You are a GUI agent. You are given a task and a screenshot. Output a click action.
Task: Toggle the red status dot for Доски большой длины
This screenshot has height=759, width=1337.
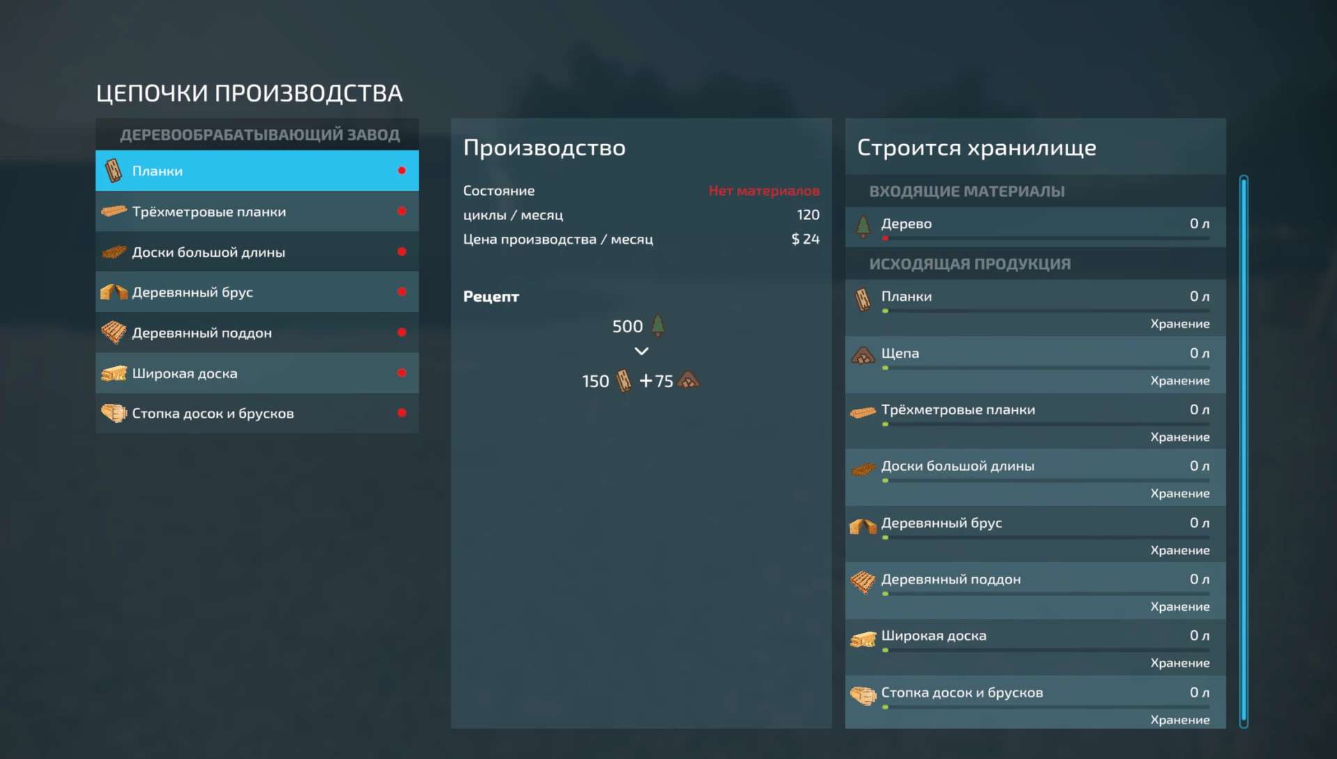click(402, 252)
